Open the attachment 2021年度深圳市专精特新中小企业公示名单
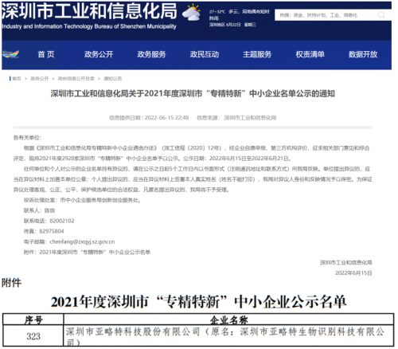398x349 pixels. (x=95, y=252)
